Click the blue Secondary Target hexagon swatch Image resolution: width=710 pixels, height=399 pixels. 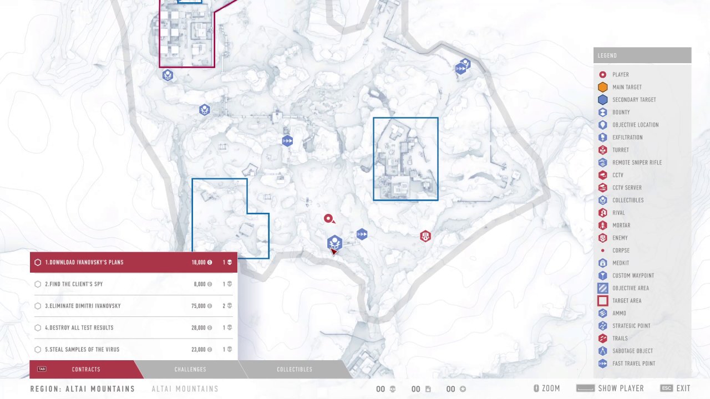point(603,100)
